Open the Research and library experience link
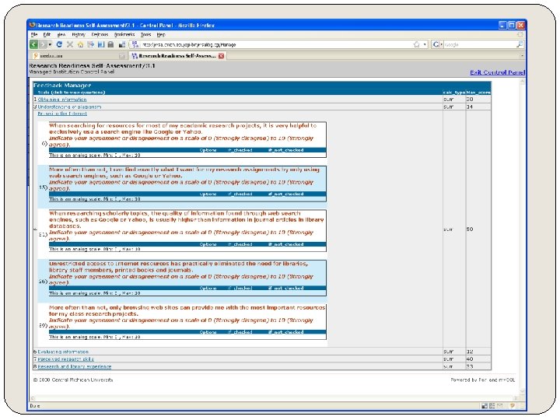 point(75,366)
